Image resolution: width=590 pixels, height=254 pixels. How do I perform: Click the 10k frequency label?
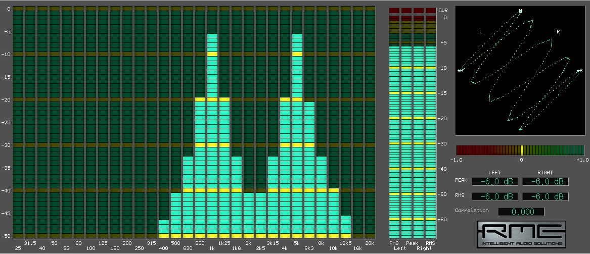[x=333, y=248]
